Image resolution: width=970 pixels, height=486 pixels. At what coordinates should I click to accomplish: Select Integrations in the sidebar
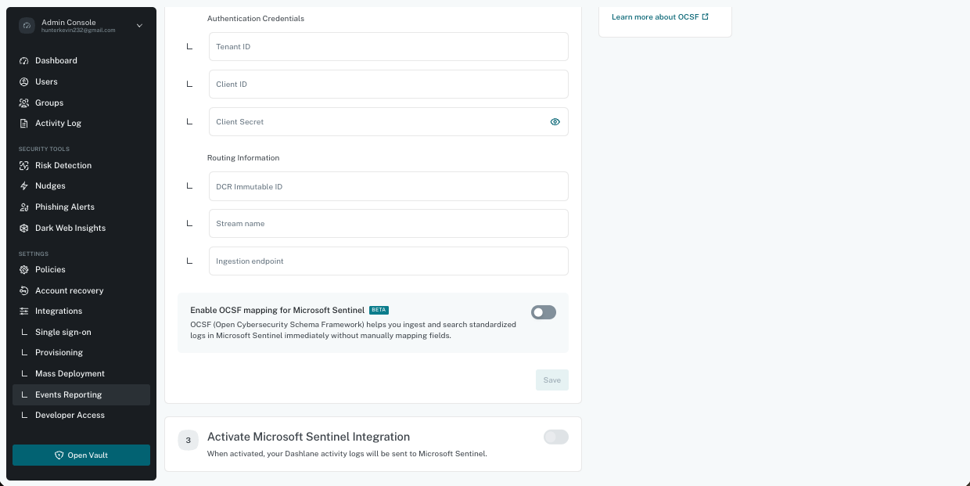(x=81, y=311)
